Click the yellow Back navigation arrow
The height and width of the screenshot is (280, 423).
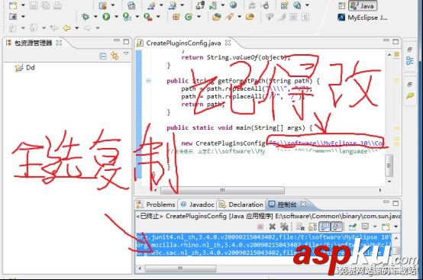[x=66, y=27]
